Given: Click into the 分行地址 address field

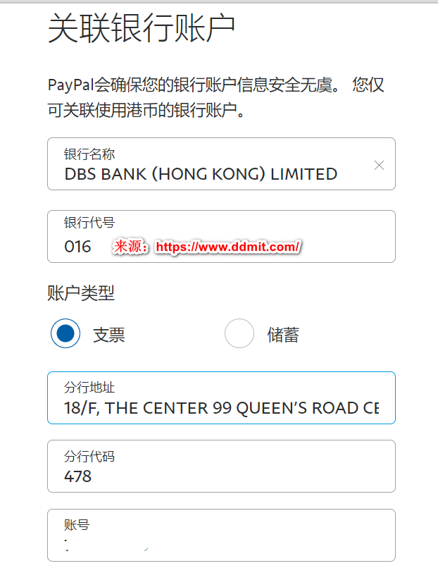Looking at the screenshot, I should 221,408.
